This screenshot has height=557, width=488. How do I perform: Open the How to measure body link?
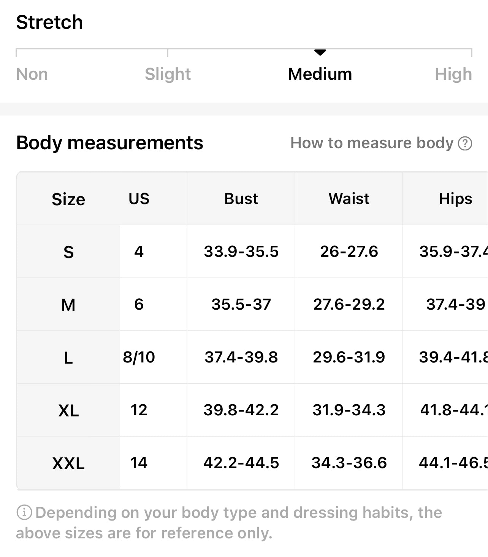coord(372,143)
